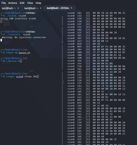Click the ./pause.sh command line
Screen dimensions: 137x145
[13, 61]
